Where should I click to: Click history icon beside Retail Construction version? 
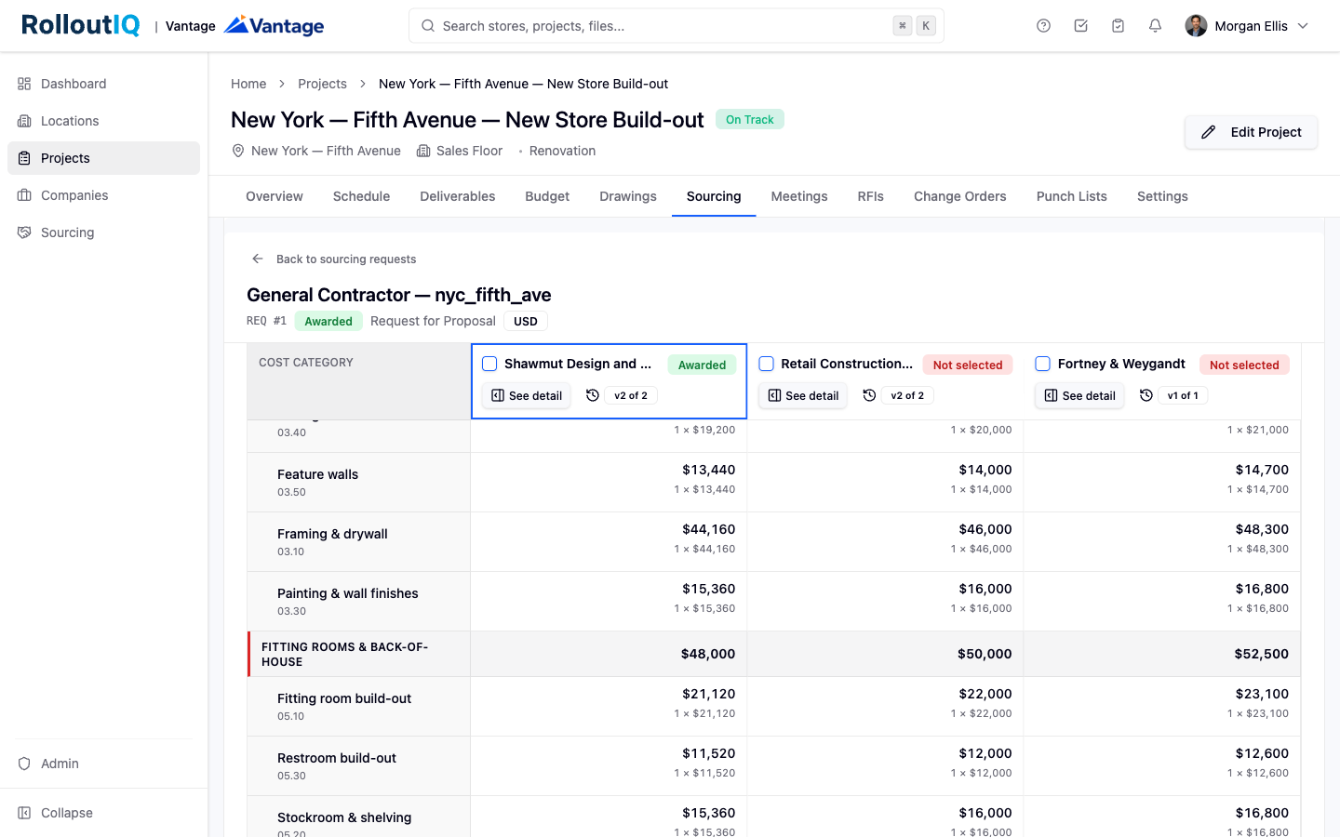click(869, 395)
